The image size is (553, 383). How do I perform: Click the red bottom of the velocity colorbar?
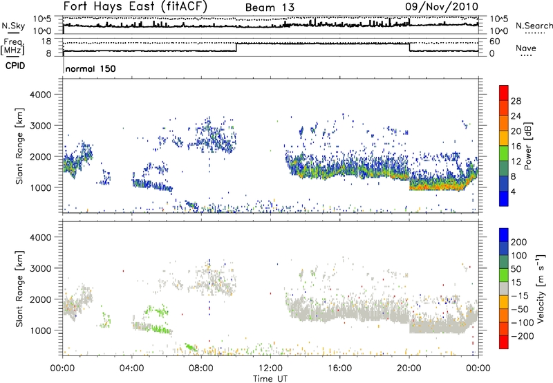(504, 342)
